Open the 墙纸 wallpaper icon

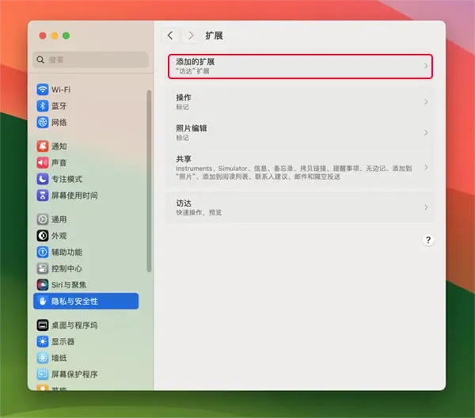(x=43, y=358)
